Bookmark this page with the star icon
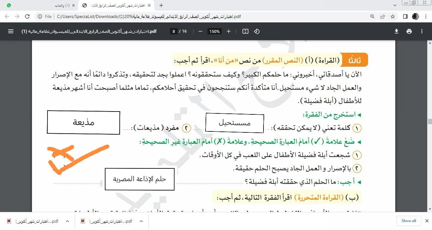The width and height of the screenshot is (432, 230). pos(393,16)
